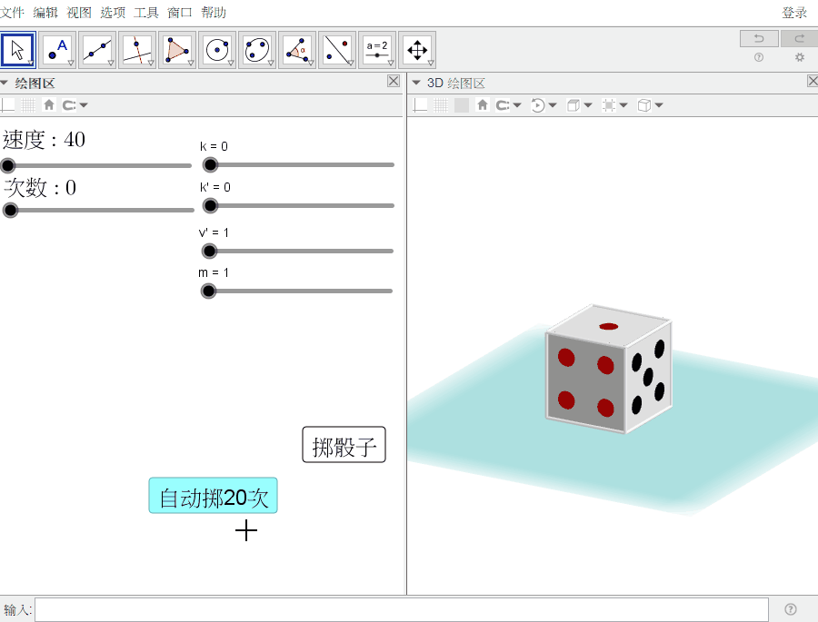Choose the Angle measurement tool
The image size is (818, 622).
[x=297, y=50]
